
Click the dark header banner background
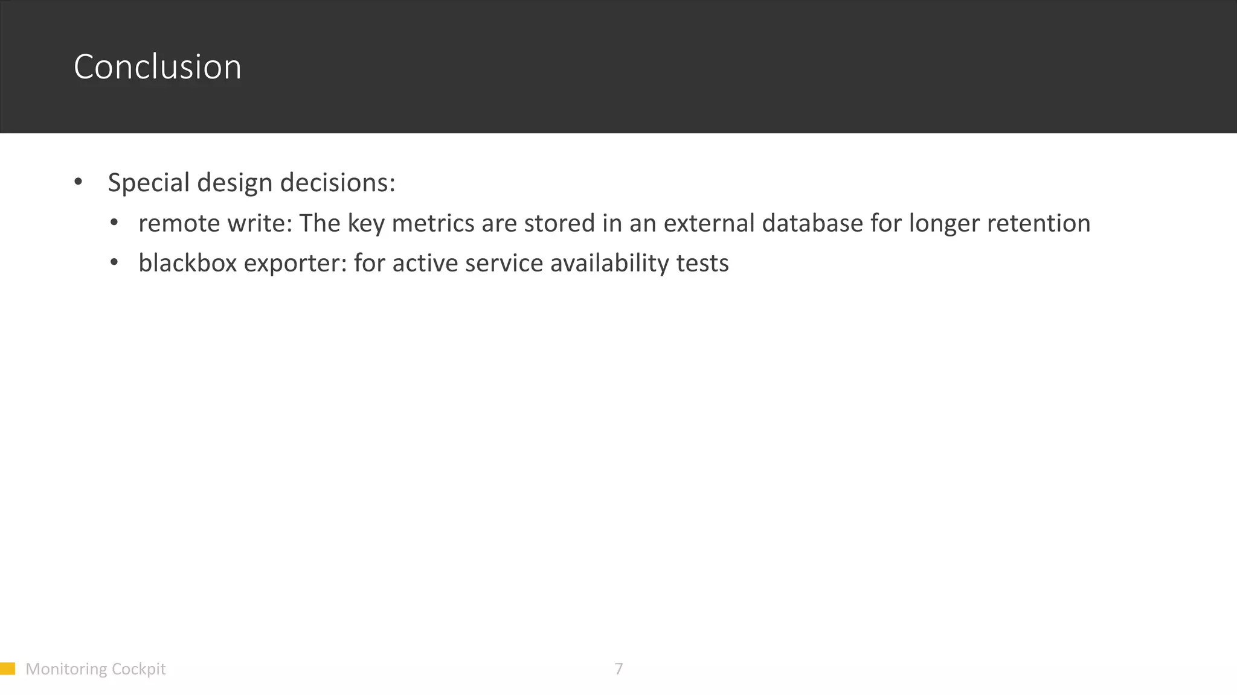[725, 66]
